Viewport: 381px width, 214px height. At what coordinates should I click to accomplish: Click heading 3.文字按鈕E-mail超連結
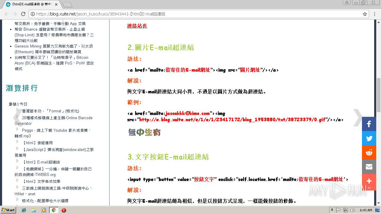168,157
